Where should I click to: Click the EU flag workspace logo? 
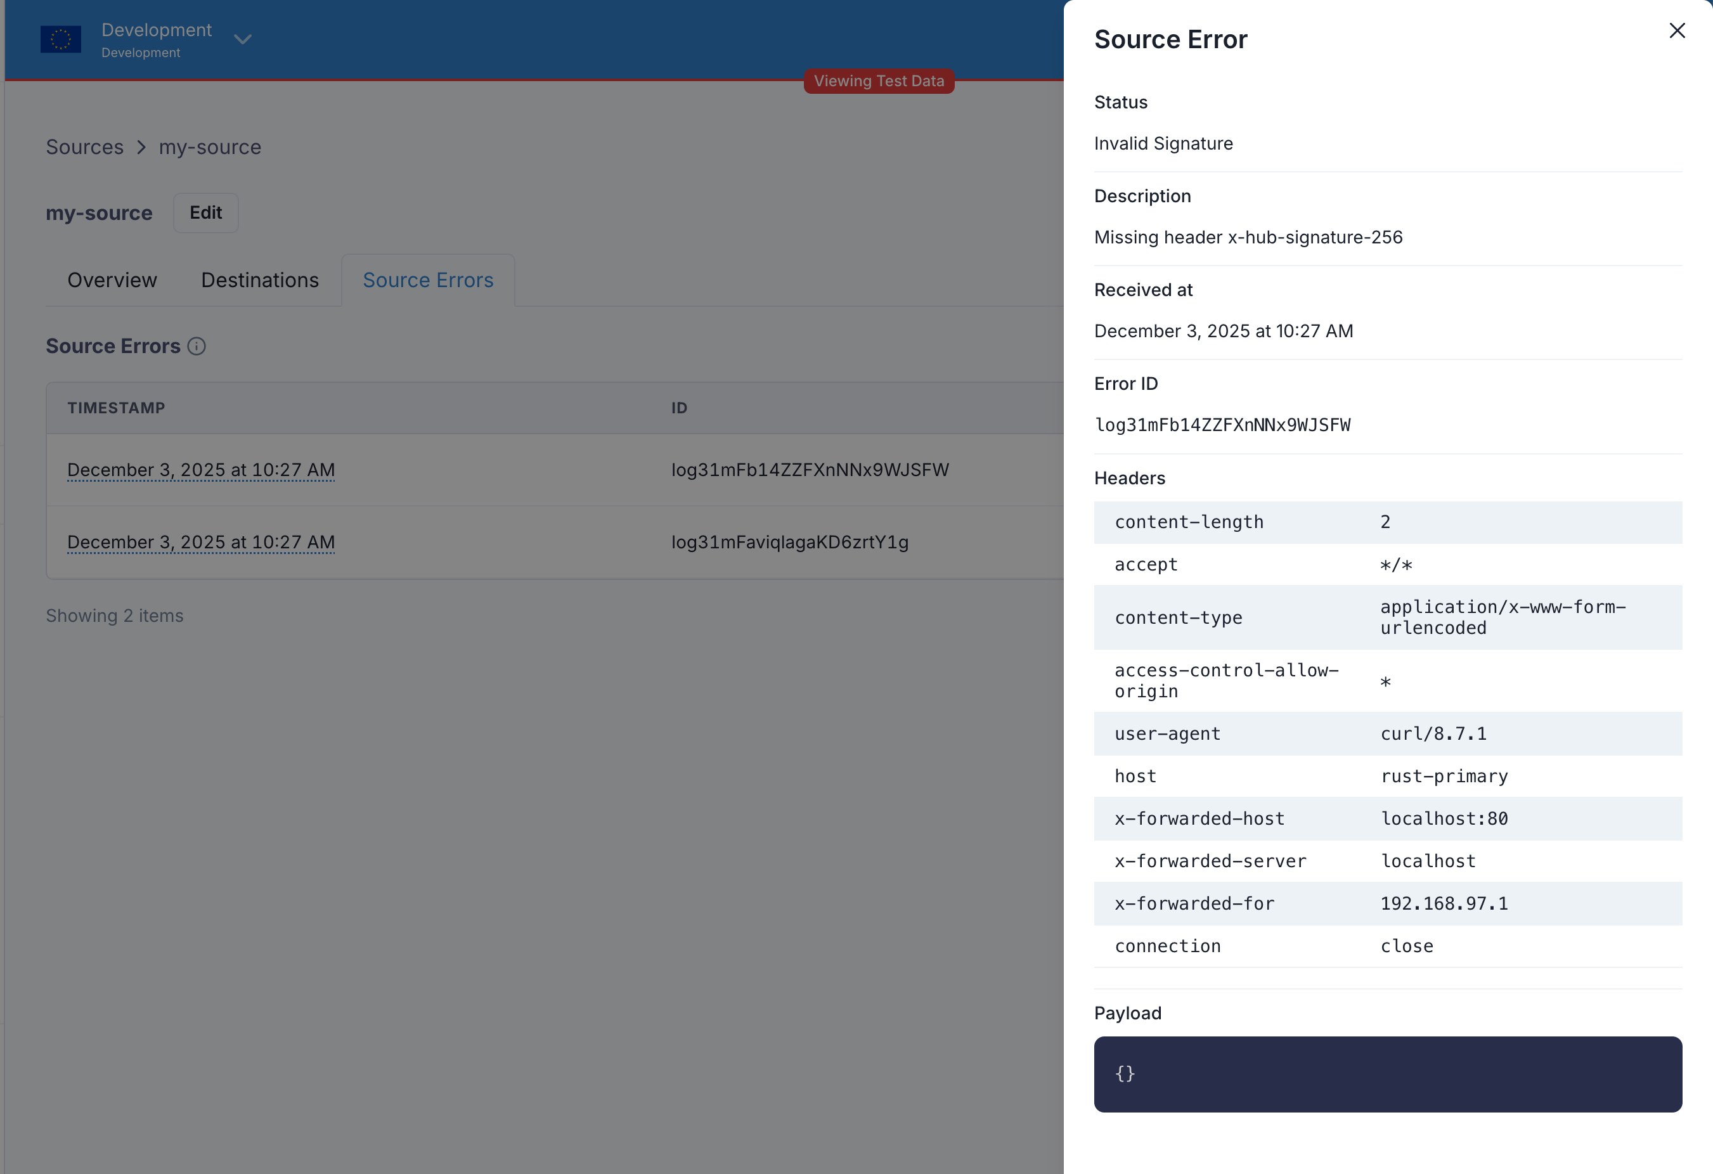[x=60, y=39]
